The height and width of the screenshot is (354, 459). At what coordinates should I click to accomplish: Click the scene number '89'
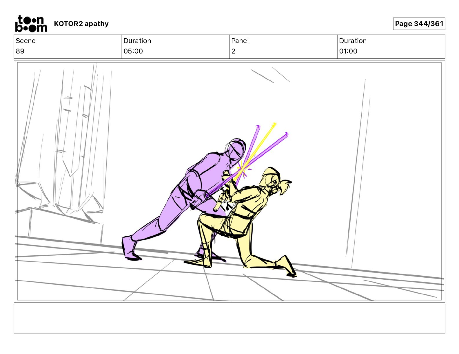[20, 51]
